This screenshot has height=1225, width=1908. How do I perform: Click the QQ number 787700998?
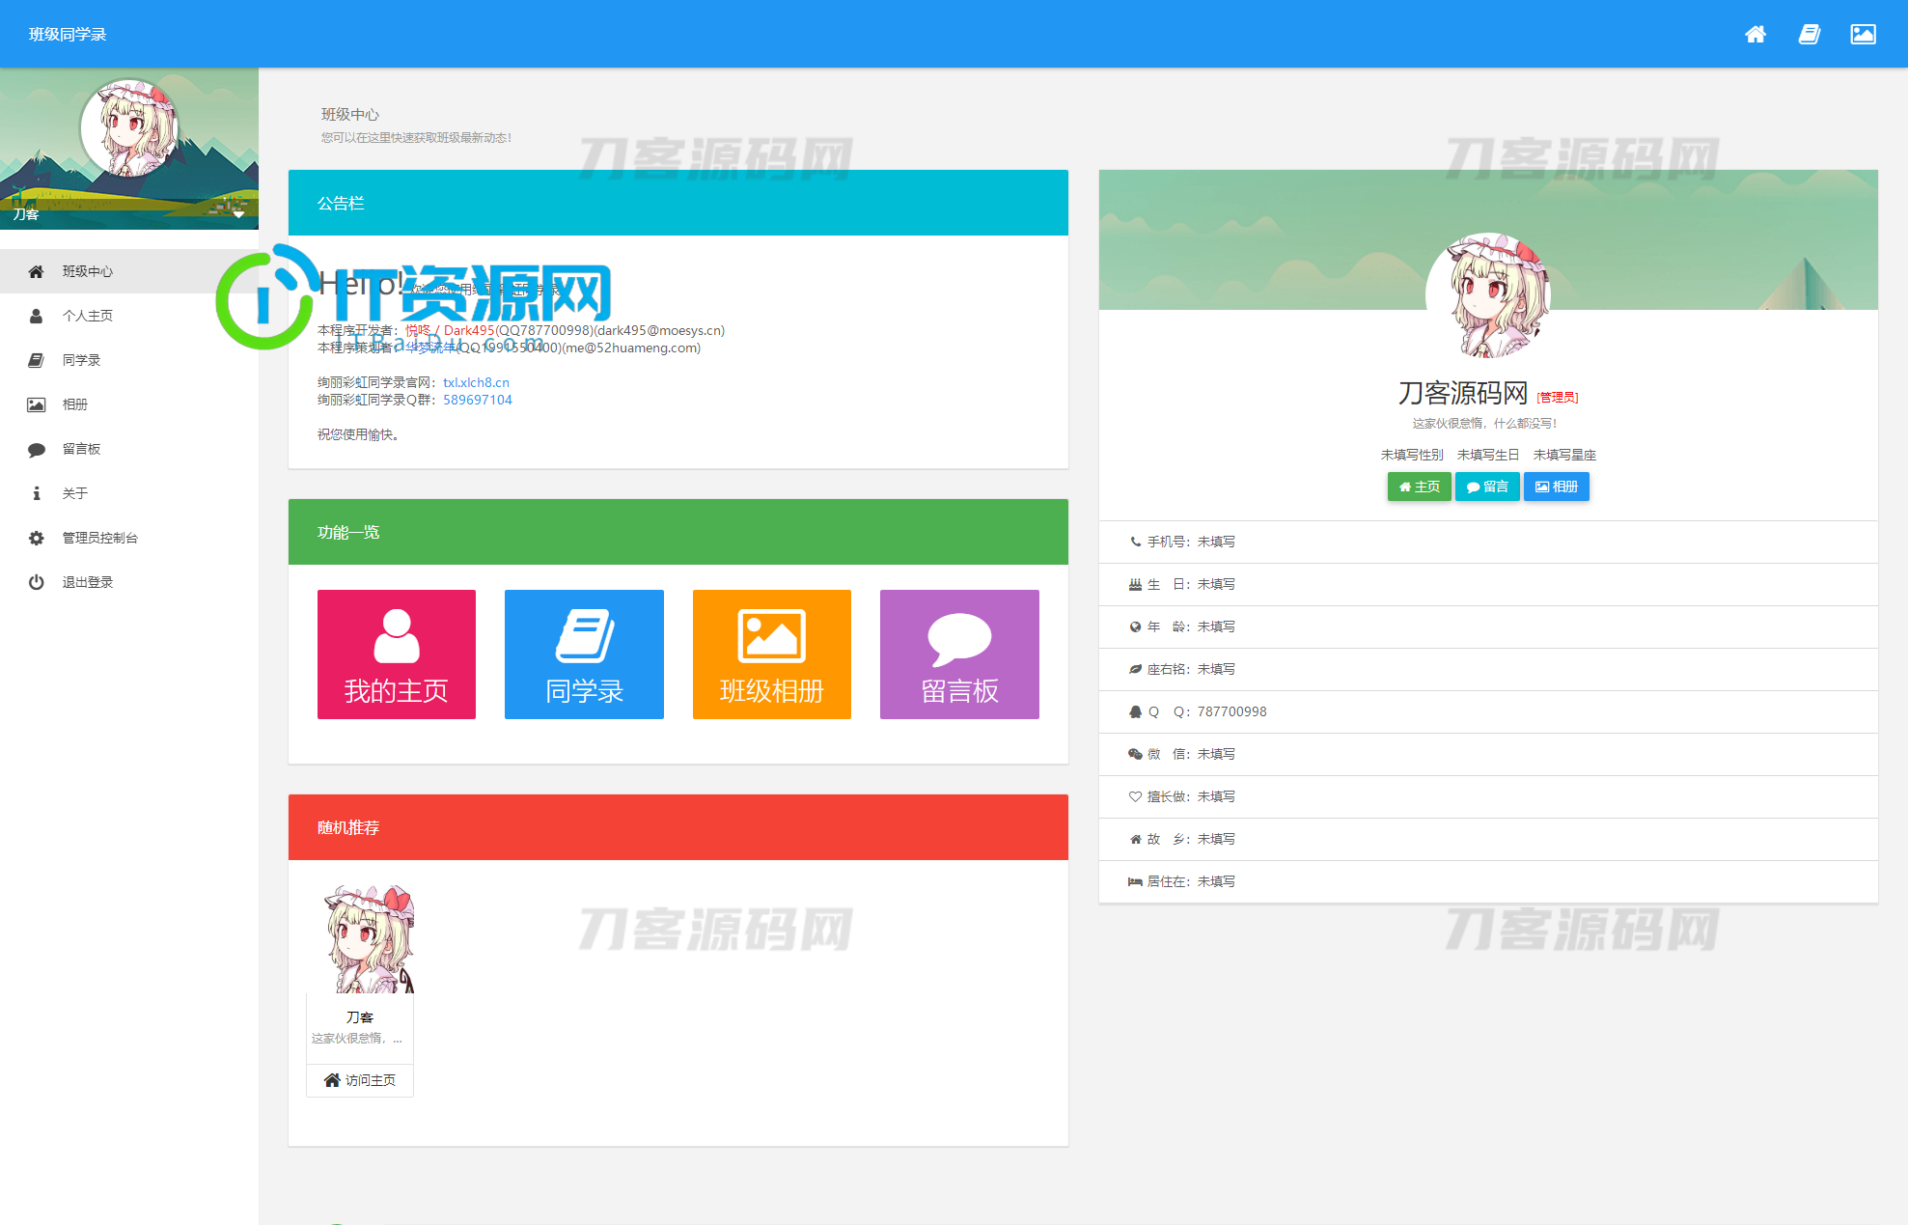pos(1231,711)
